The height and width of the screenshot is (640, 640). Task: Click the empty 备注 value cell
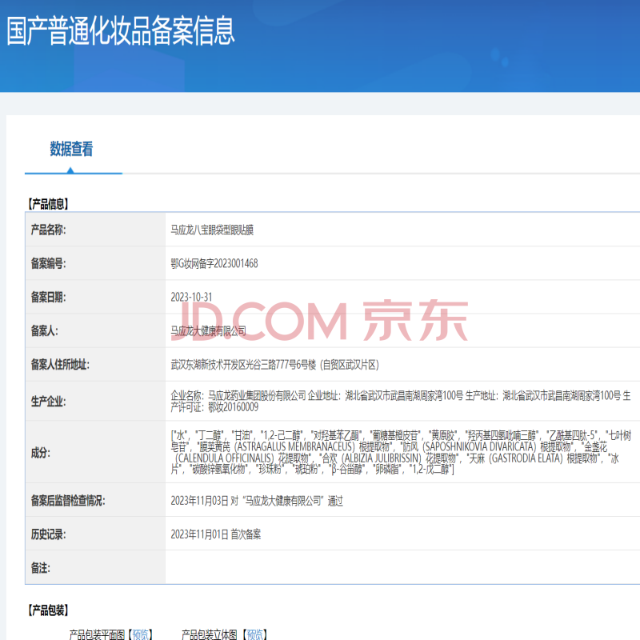click(x=400, y=567)
